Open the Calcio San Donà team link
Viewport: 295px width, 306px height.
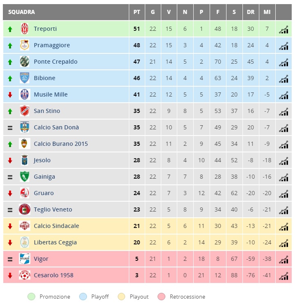pos(56,127)
